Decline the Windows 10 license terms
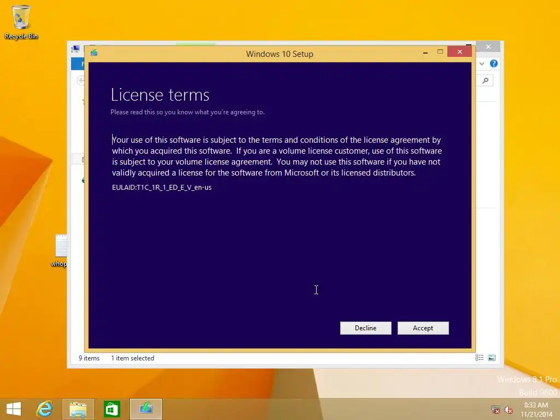This screenshot has height=420, width=560. tap(365, 328)
